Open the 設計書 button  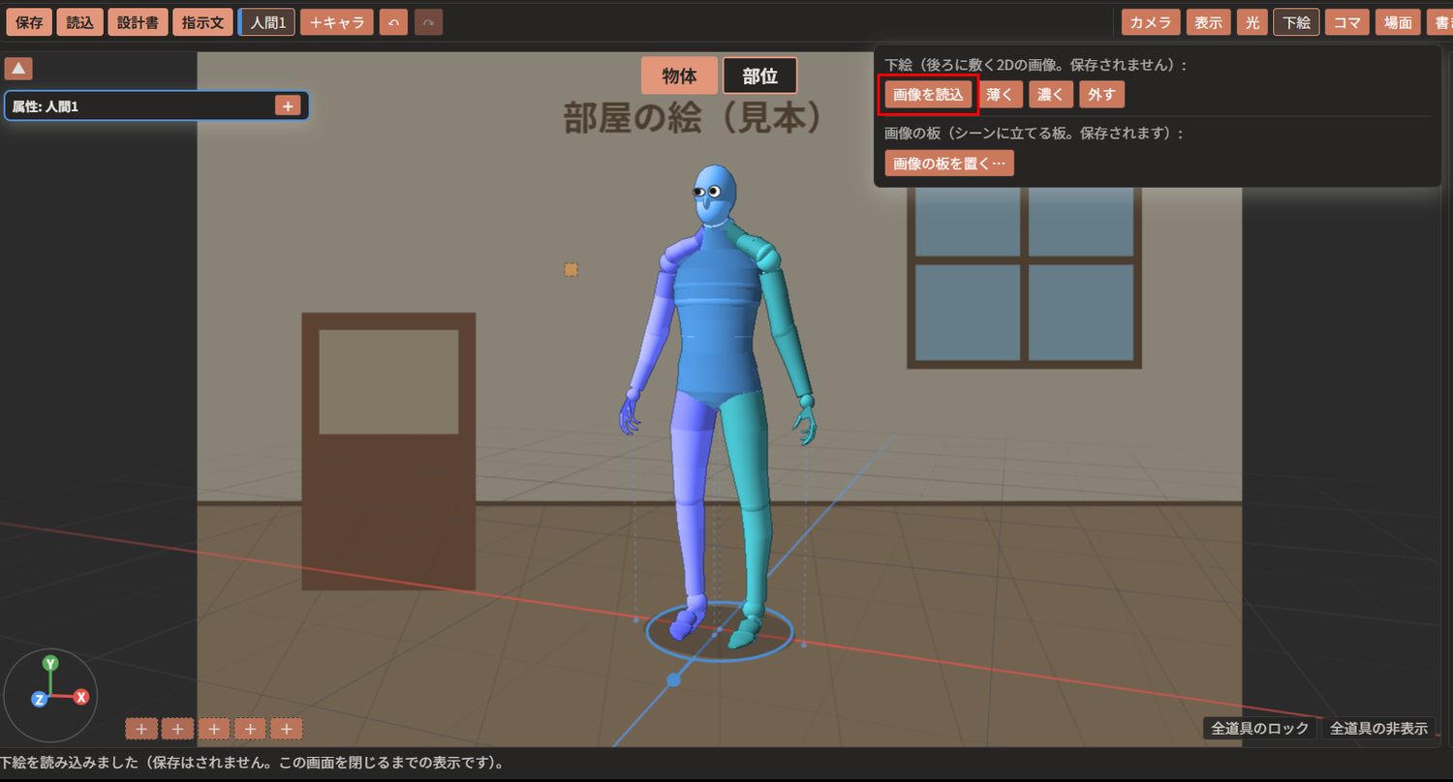(138, 22)
